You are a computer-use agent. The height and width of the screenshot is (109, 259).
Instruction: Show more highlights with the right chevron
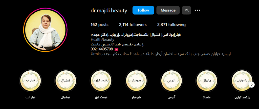click(x=252, y=85)
